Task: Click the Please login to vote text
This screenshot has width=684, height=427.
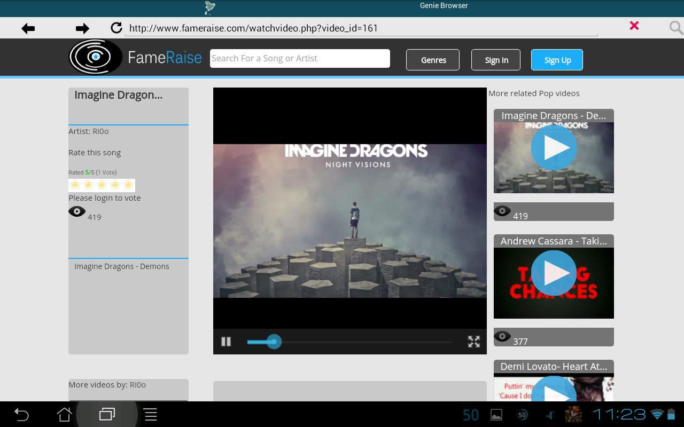Action: pyautogui.click(x=105, y=198)
